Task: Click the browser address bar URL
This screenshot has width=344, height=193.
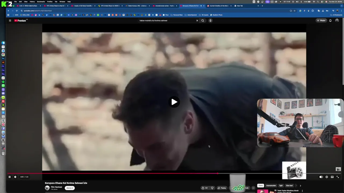Action: [x=38, y=11]
